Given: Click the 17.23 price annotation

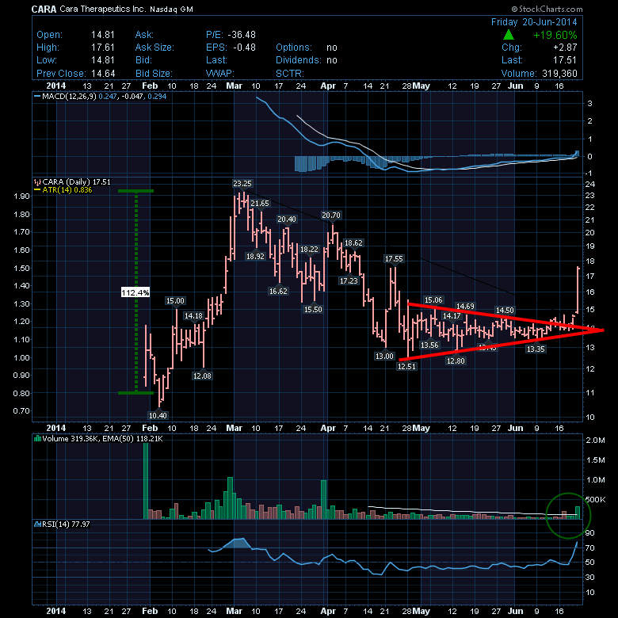Looking at the screenshot, I should click(x=349, y=280).
